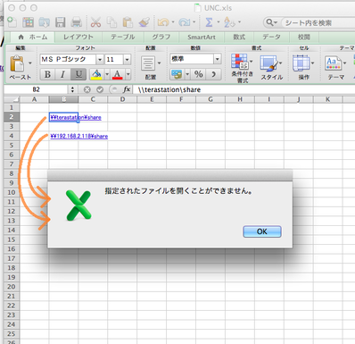Click the red font color icon
355x344 pixels.
click(118, 74)
